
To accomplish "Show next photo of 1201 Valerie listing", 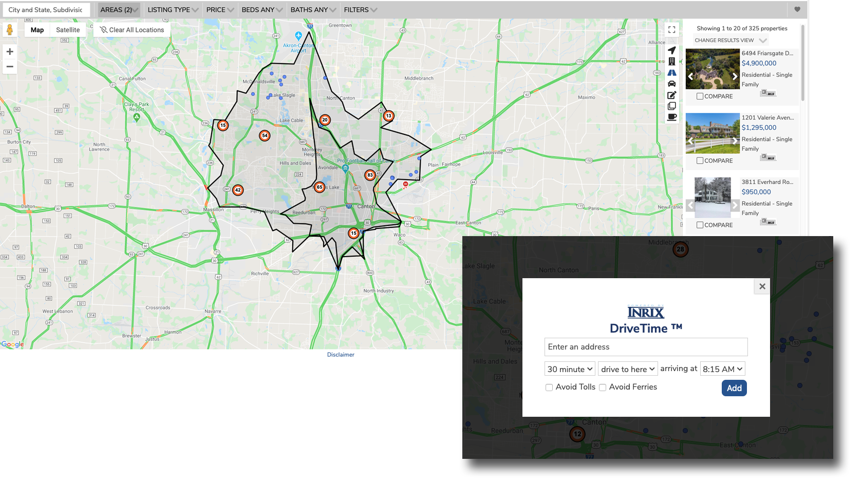I will pos(735,140).
